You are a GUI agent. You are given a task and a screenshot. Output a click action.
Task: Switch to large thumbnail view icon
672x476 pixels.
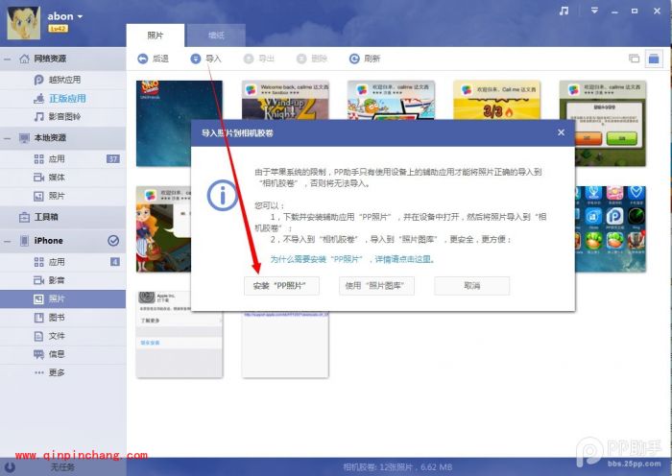654,59
